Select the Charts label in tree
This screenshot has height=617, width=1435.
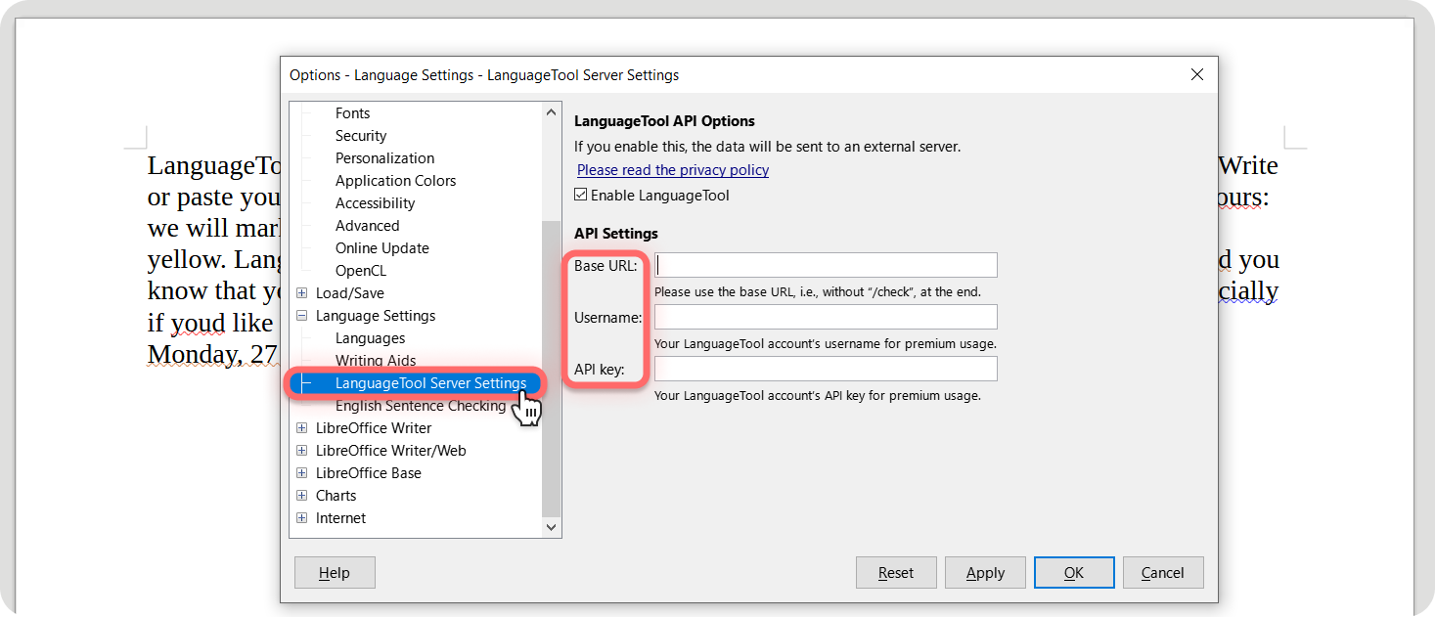(x=336, y=496)
